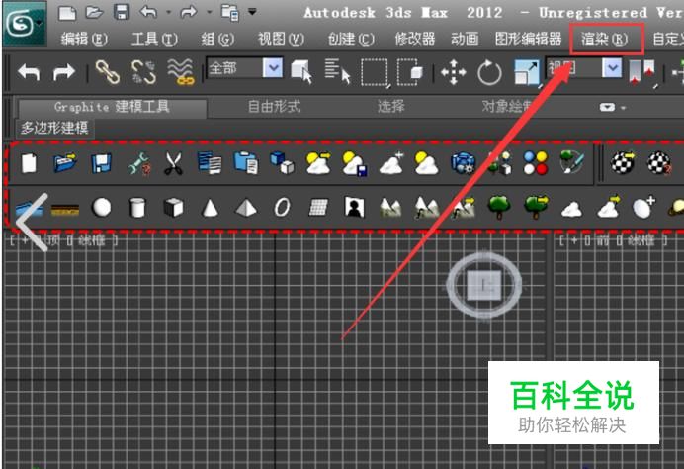Create a Cone using the cone icon

coord(210,208)
